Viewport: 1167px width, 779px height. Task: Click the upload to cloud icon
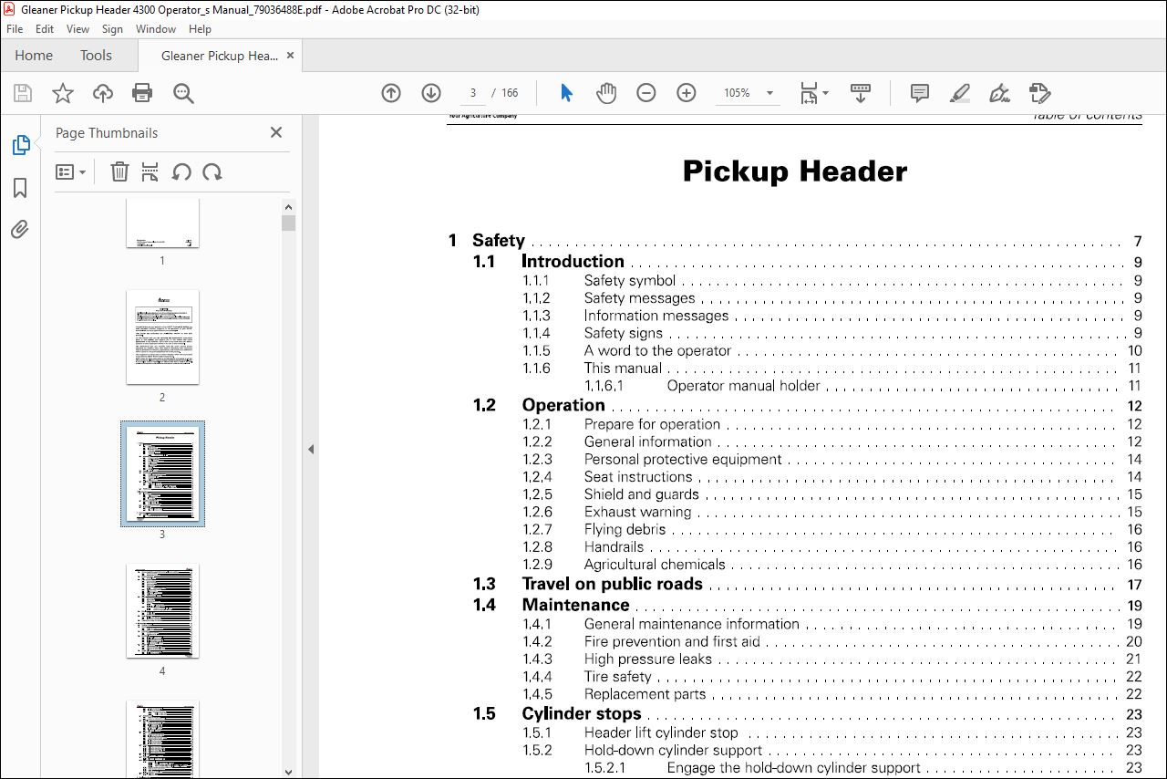click(103, 93)
